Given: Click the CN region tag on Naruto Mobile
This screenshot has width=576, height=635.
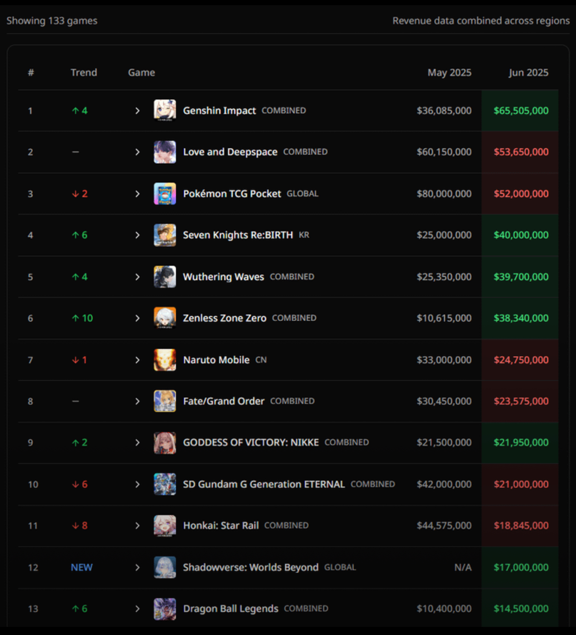Looking at the screenshot, I should tap(261, 360).
